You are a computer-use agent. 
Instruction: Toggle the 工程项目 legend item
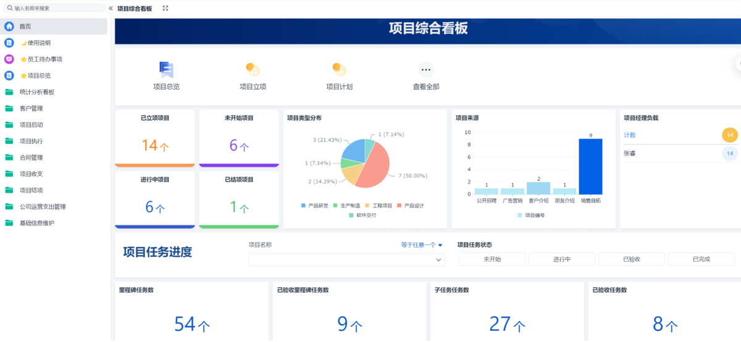(379, 206)
